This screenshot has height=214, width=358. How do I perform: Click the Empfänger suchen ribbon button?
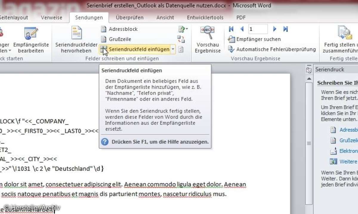(254, 39)
